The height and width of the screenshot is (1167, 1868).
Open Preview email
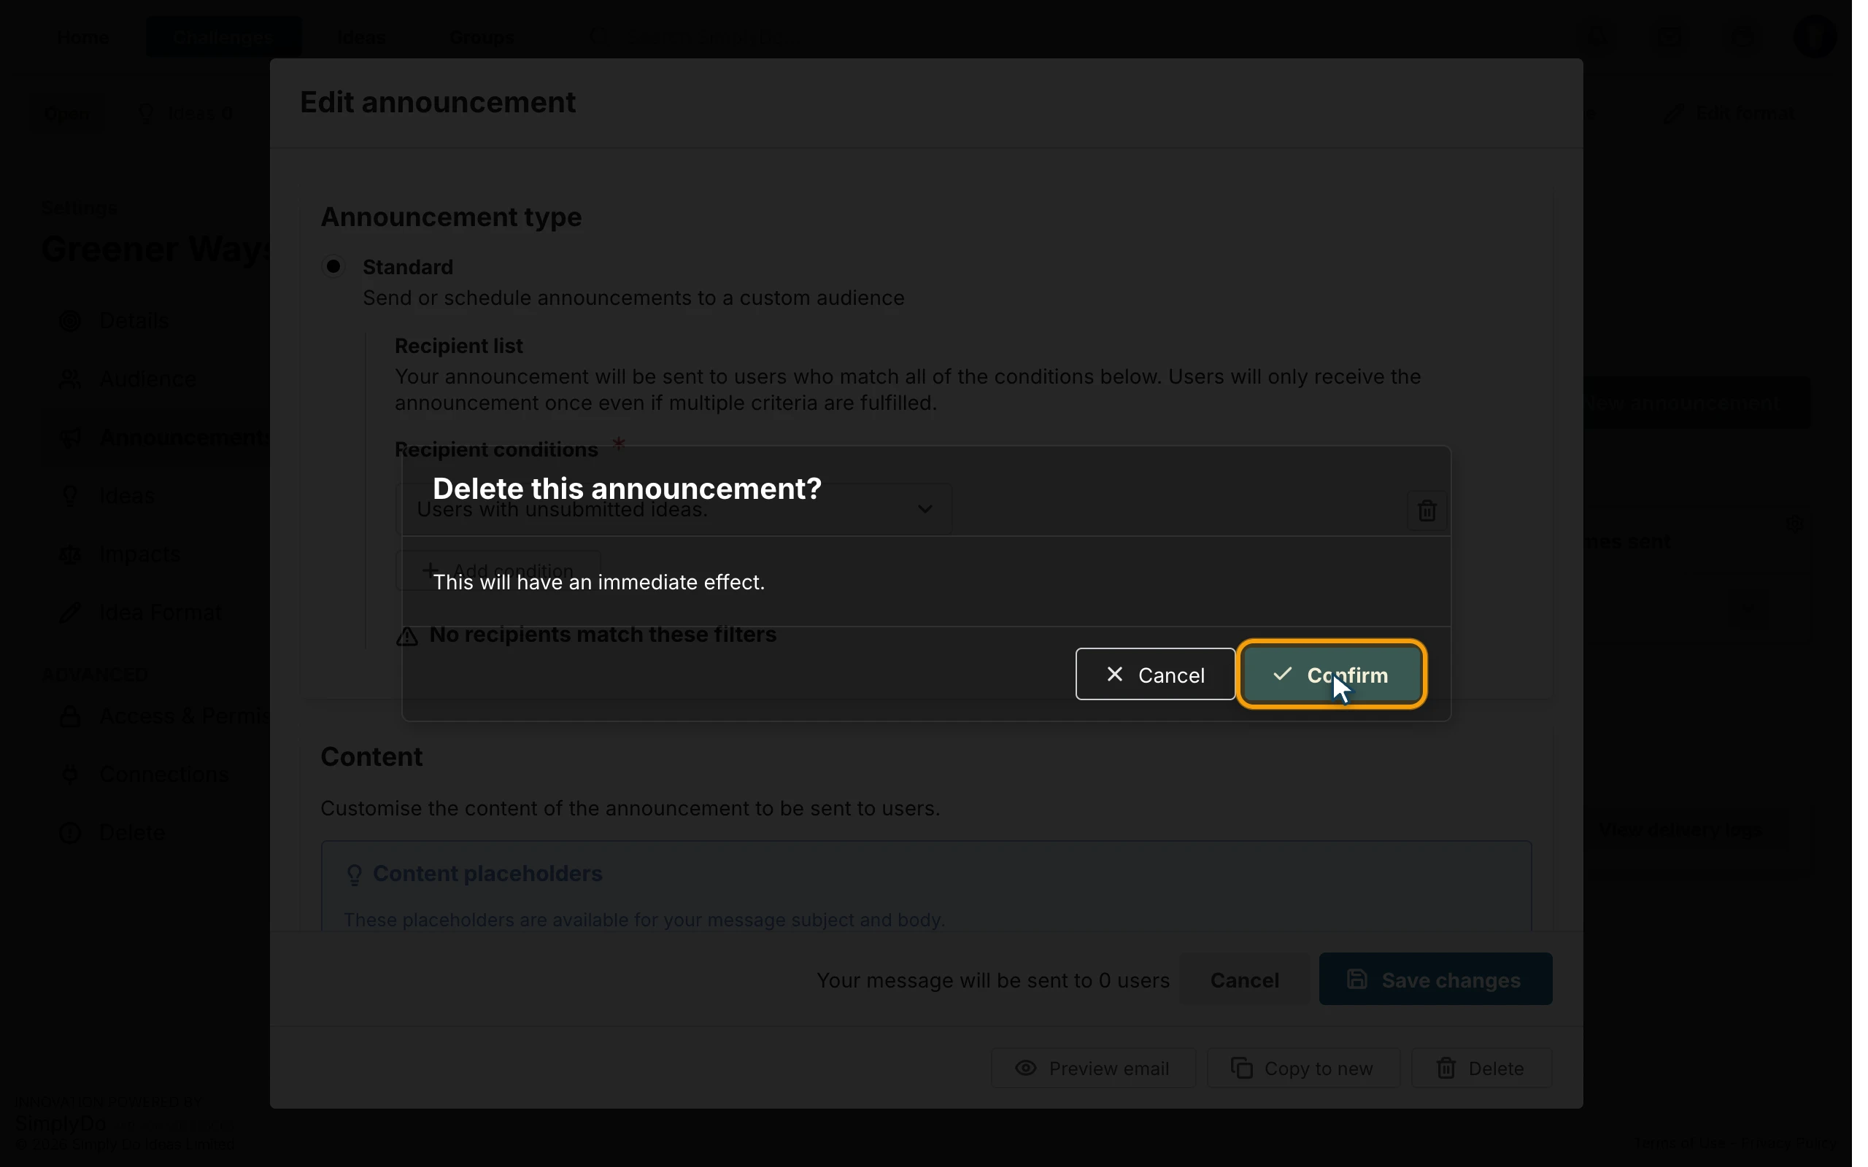pos(1093,1069)
